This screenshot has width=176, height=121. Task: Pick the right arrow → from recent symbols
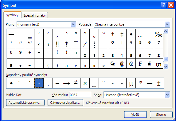67,83
